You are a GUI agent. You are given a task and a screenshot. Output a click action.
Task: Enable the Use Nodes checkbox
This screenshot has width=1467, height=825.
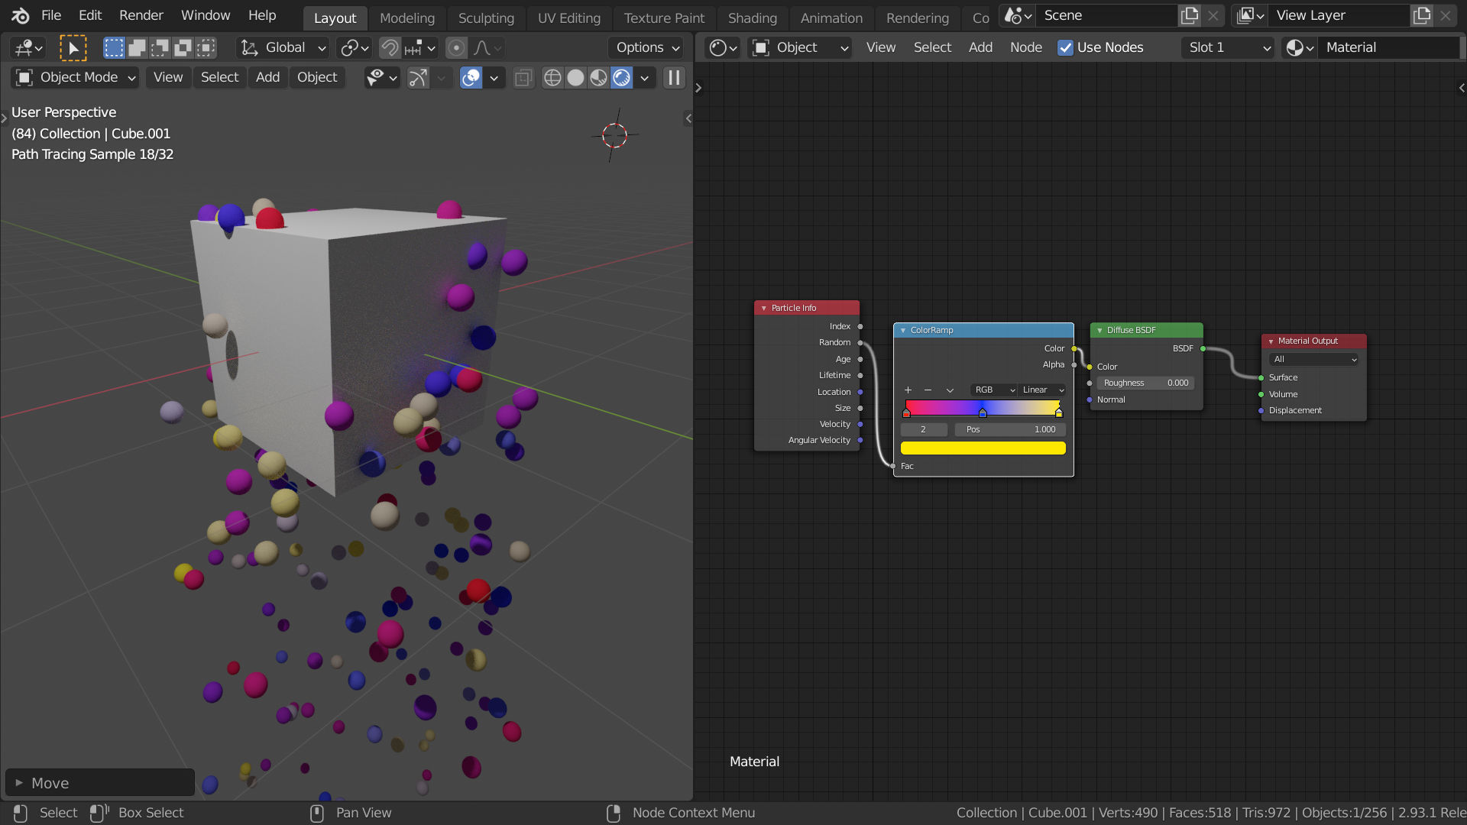tap(1065, 47)
